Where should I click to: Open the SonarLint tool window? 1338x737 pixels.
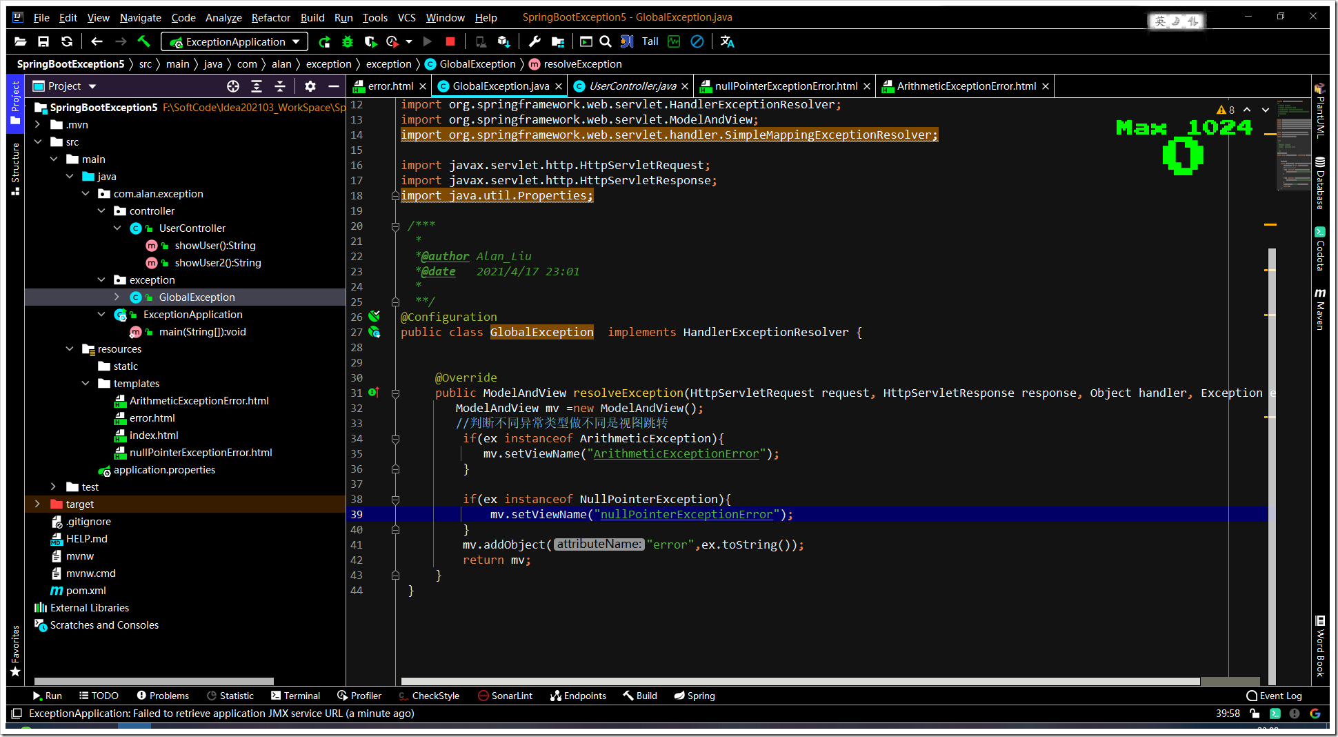505,696
